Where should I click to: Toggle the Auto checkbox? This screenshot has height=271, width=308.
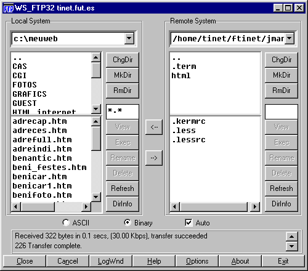tap(197, 223)
